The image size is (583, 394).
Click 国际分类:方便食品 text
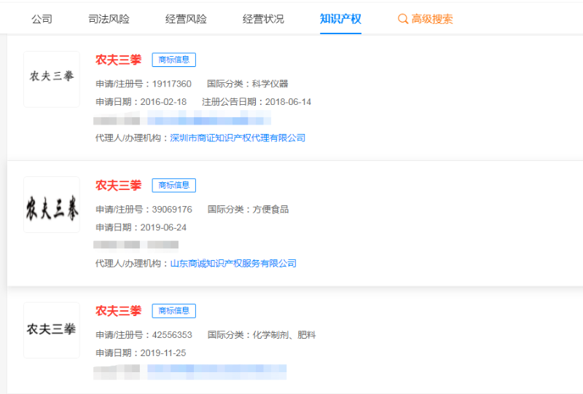coord(248,210)
